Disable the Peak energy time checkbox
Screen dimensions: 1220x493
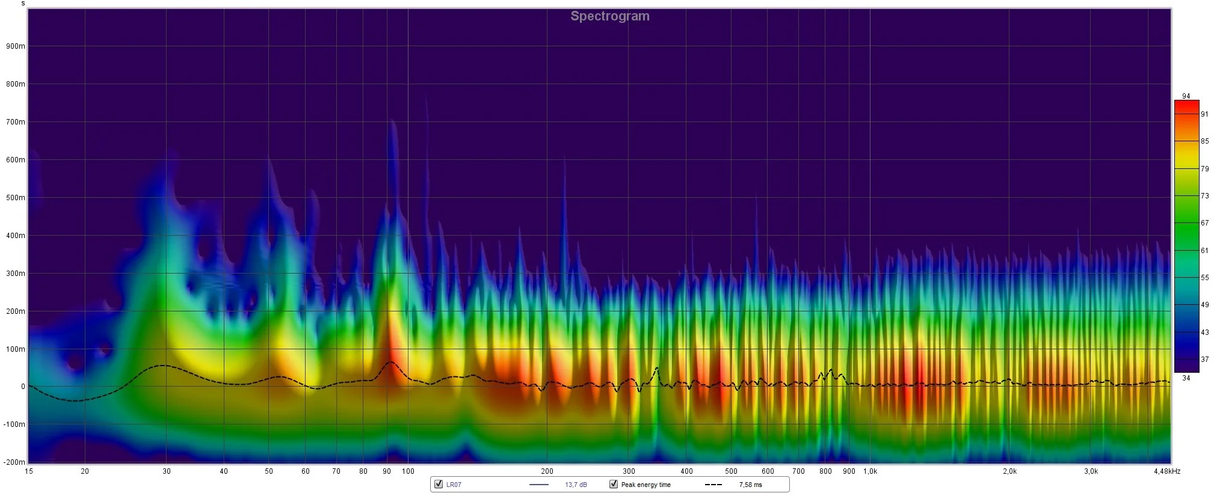pyautogui.click(x=614, y=484)
